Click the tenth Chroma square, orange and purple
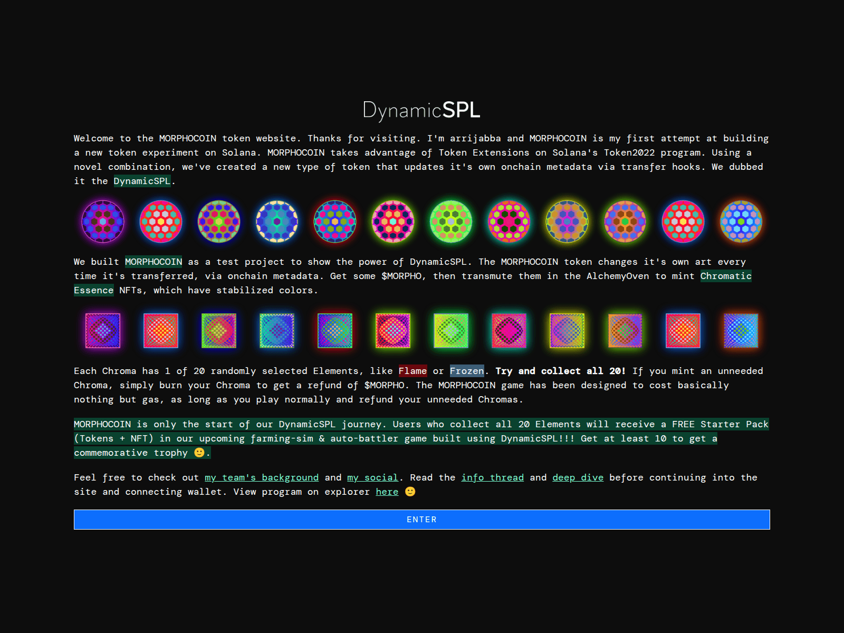The image size is (844, 633). [625, 331]
